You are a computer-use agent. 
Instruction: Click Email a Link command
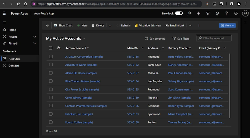pos(175,26)
